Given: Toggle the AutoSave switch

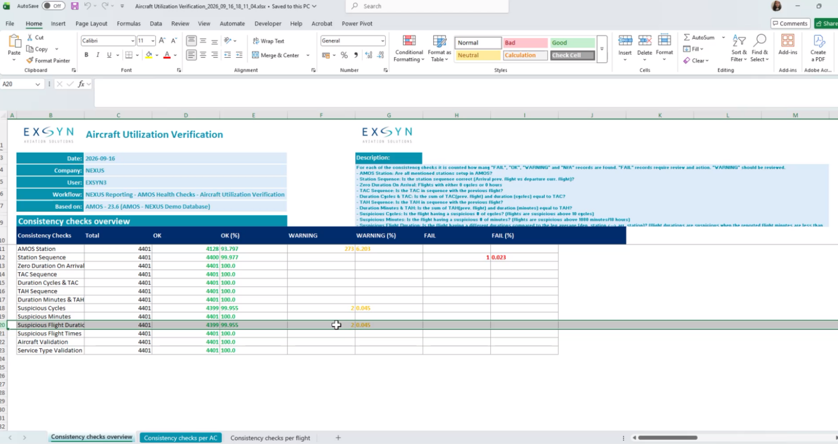Looking at the screenshot, I should point(53,6).
